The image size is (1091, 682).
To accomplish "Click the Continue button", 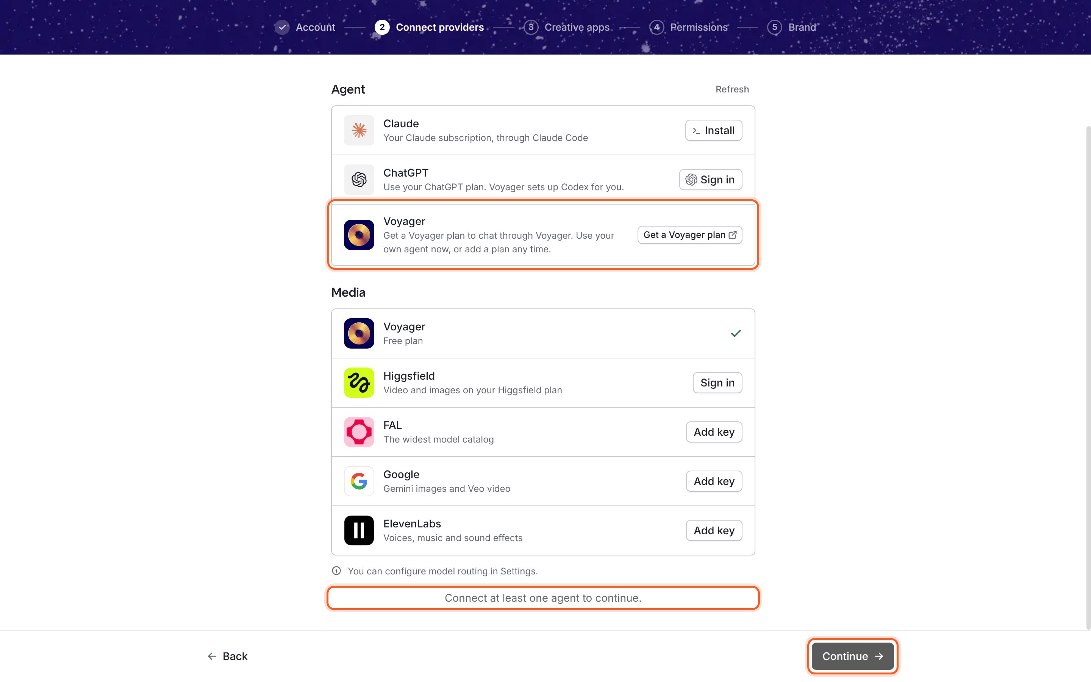I will click(852, 656).
